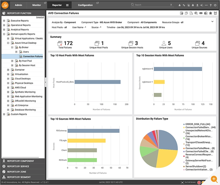
Task: Collapse the Azure Virtual Desktop node
Action: [x=8, y=43]
